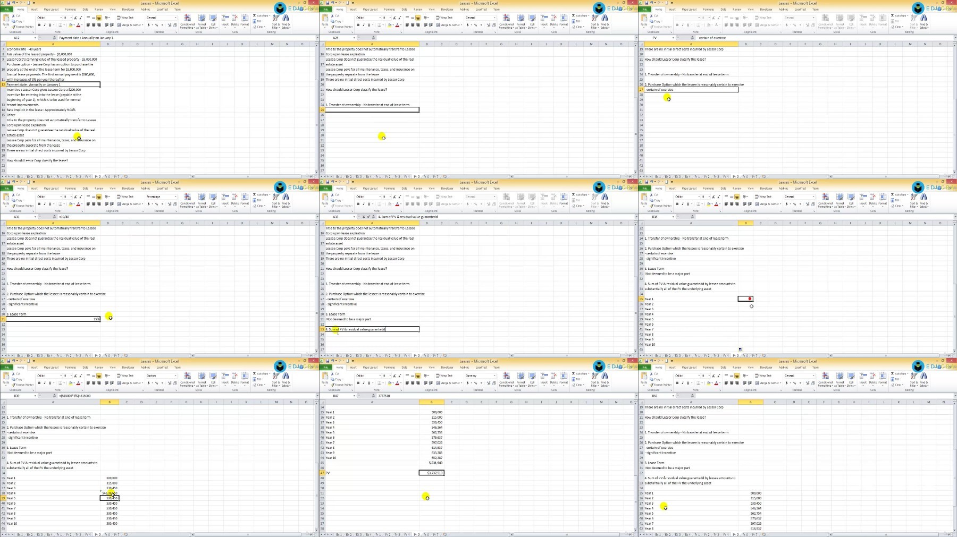Open Conditional Formatting in the A12 window
This screenshot has width=957, height=537.
click(x=188, y=21)
